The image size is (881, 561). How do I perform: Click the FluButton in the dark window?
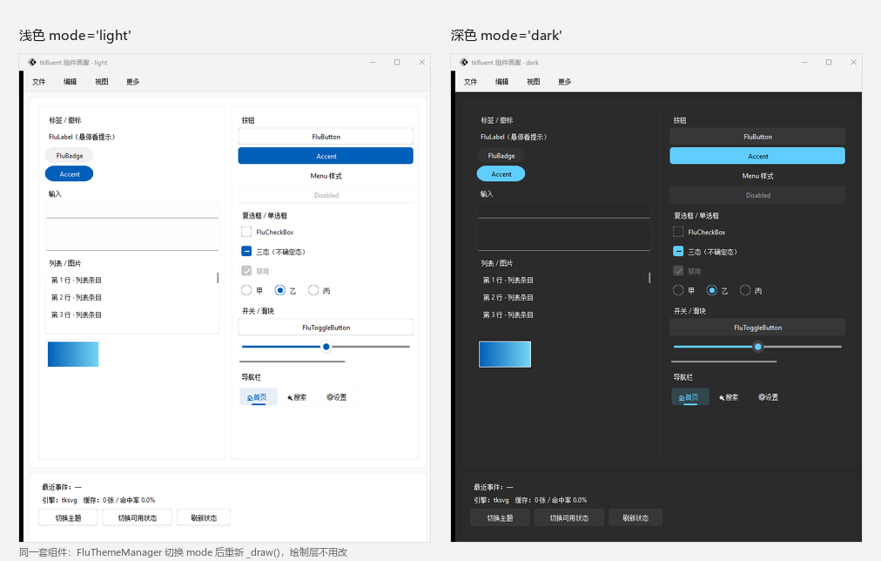[x=757, y=137]
